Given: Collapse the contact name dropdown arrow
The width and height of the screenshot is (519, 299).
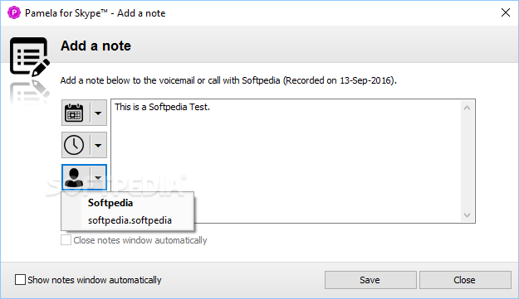Looking at the screenshot, I should point(98,177).
